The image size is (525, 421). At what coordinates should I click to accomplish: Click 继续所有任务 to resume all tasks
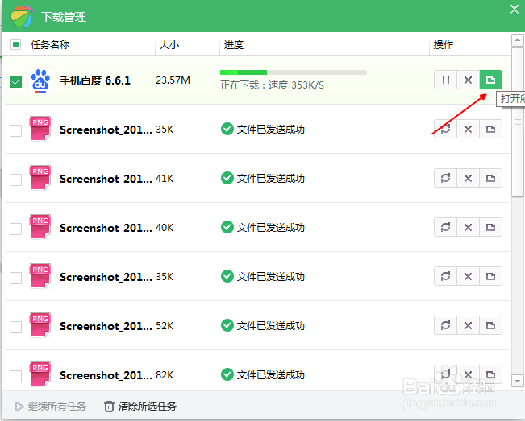pos(50,407)
